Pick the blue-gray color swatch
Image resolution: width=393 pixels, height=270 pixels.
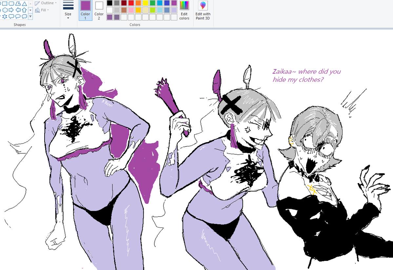pyautogui.click(x=167, y=10)
